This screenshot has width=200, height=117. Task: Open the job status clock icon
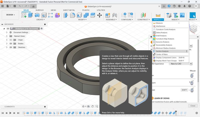179,6
